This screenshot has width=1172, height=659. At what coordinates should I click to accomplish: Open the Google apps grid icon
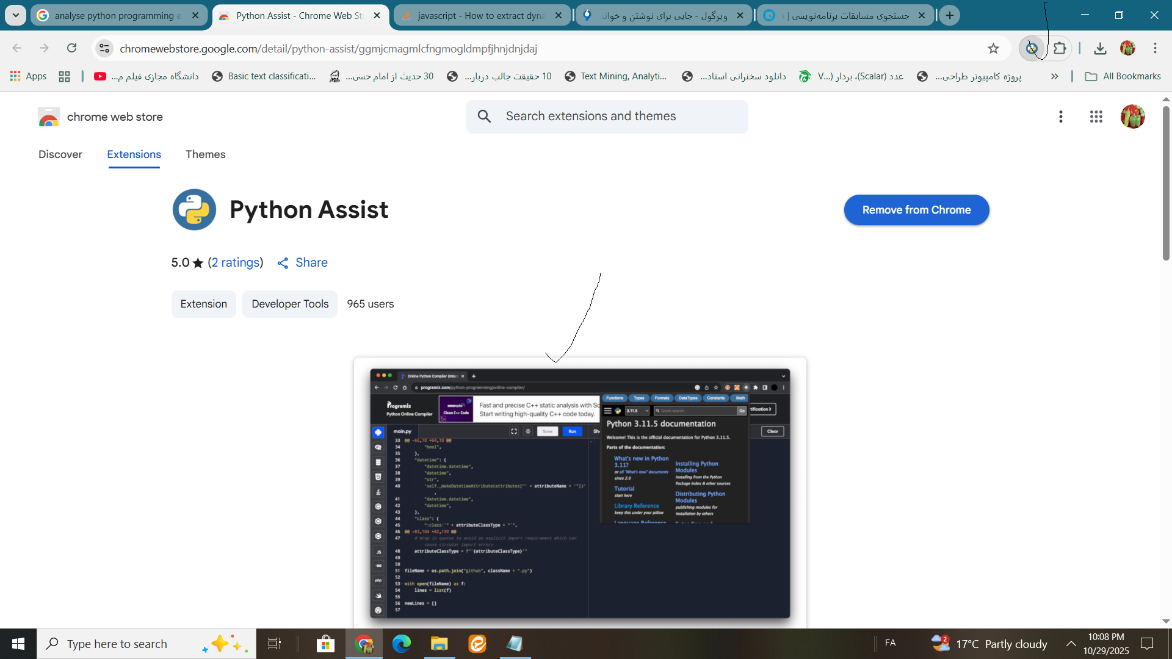point(1096,117)
